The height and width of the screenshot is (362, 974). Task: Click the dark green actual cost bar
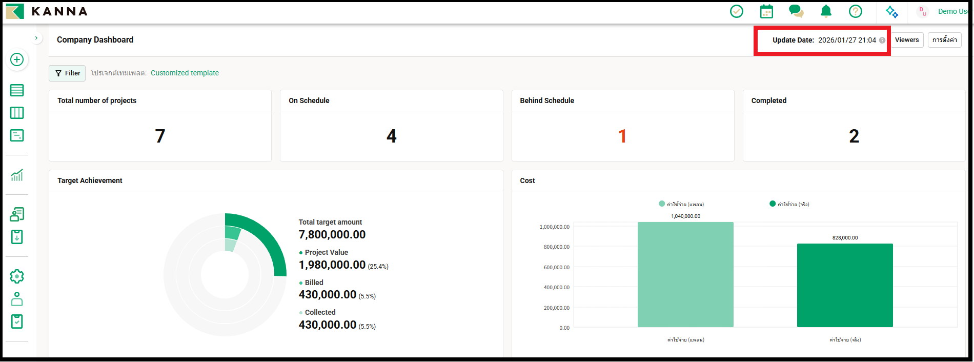[x=845, y=285]
